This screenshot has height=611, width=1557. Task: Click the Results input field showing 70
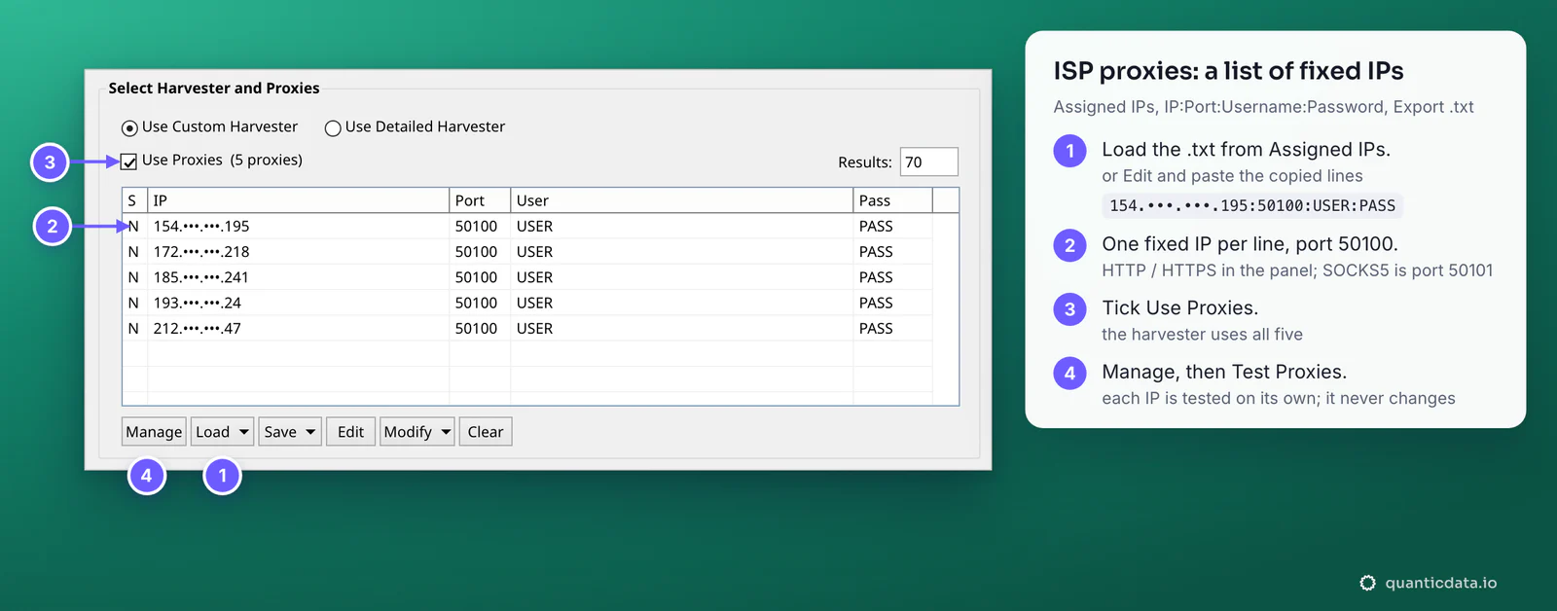point(929,162)
